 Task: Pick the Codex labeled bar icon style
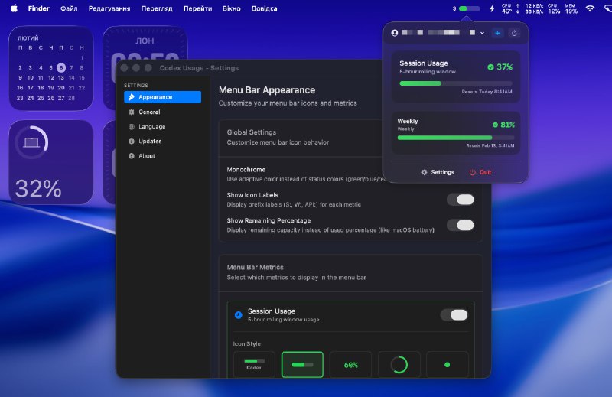point(254,365)
